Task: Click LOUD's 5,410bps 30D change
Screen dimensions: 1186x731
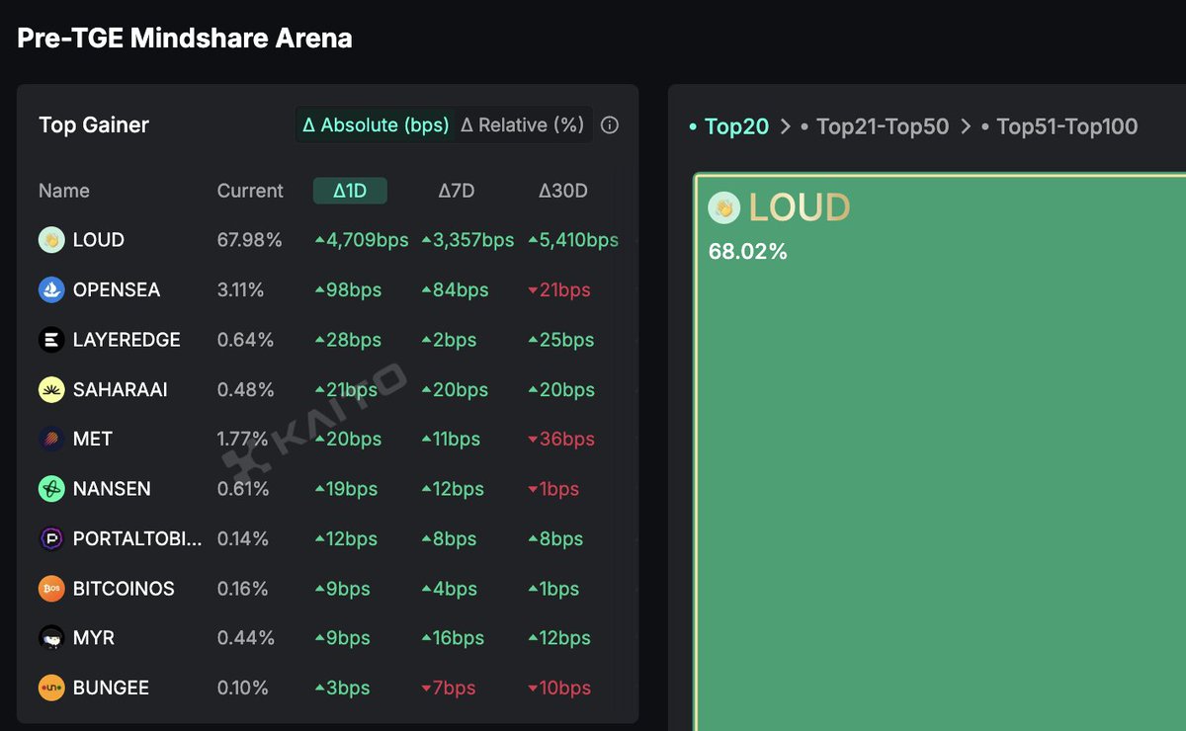Action: pos(573,240)
